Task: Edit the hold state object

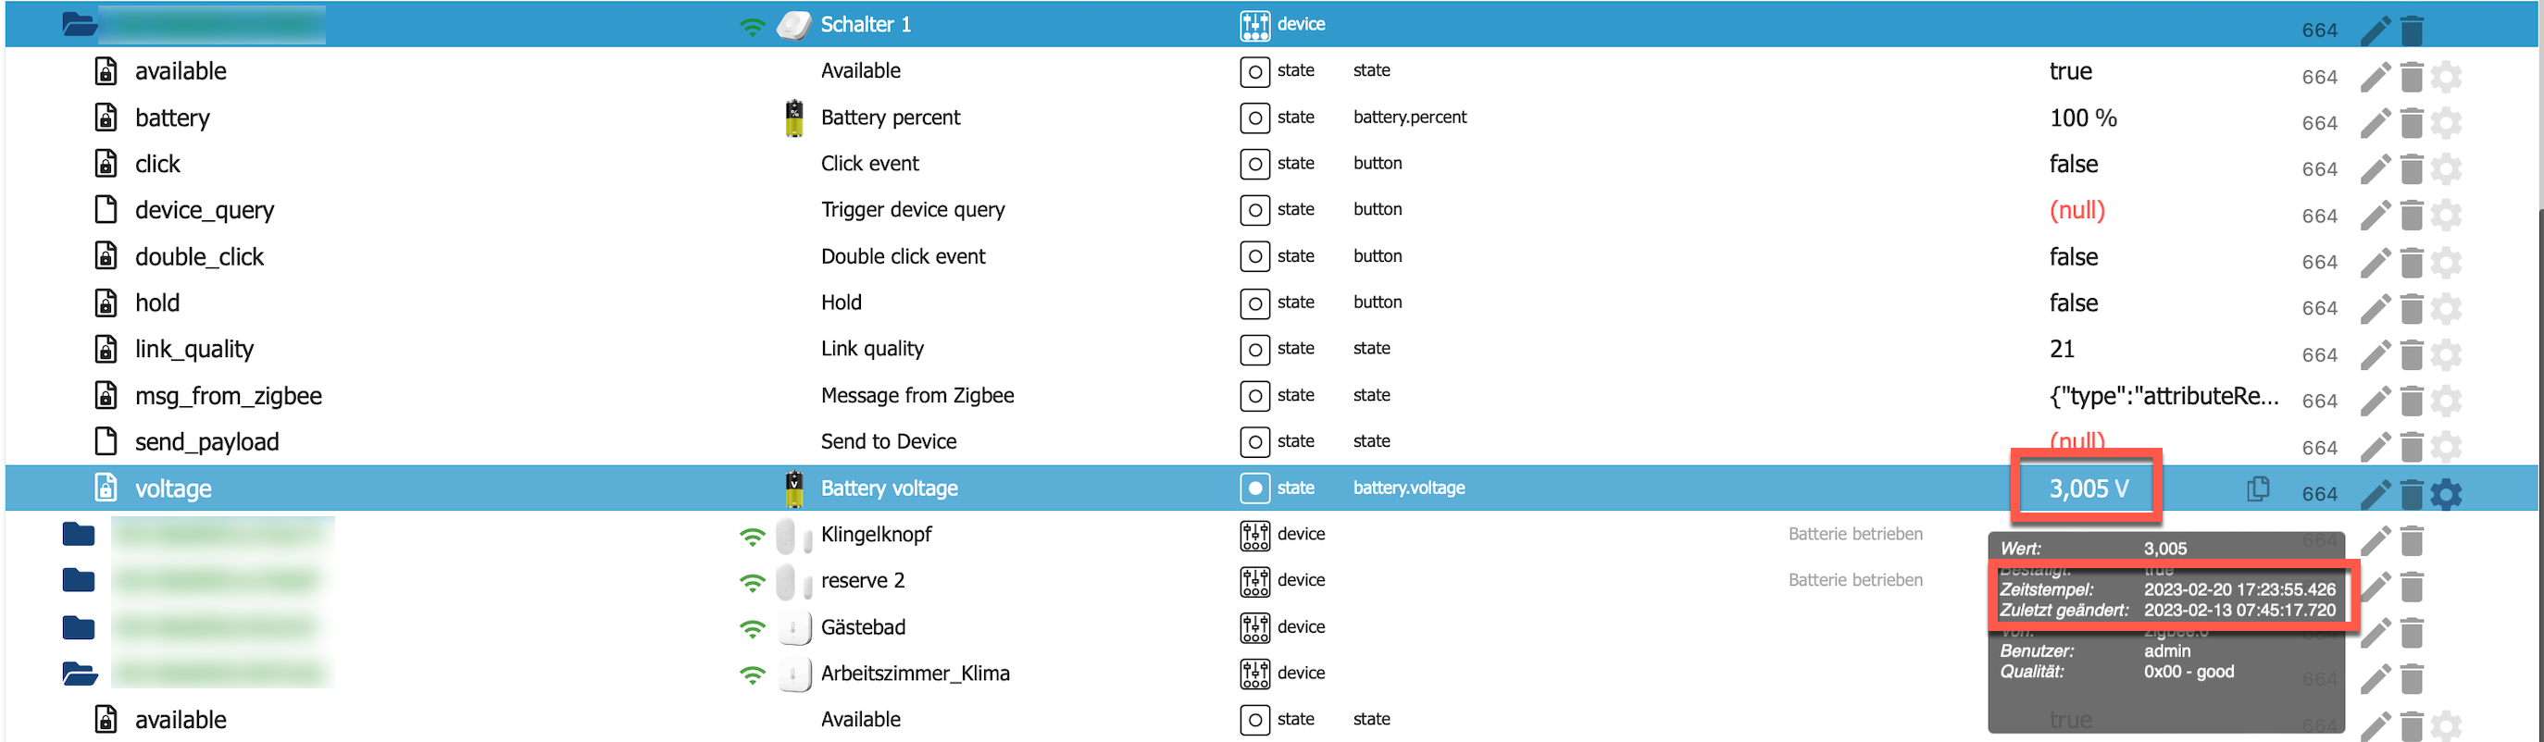Action: (2376, 309)
